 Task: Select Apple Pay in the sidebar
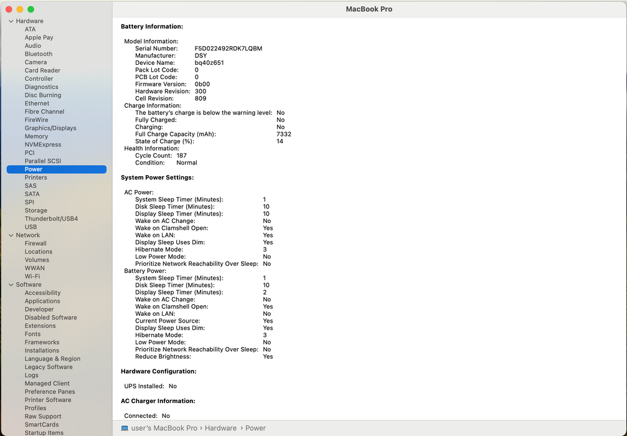click(x=39, y=37)
